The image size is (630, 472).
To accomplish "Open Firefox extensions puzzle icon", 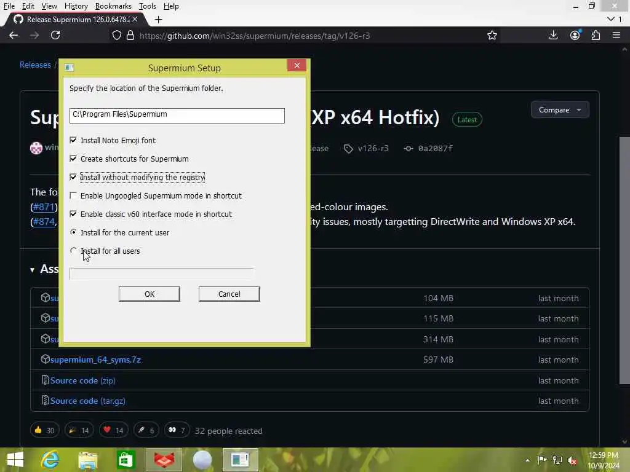I will (596, 35).
